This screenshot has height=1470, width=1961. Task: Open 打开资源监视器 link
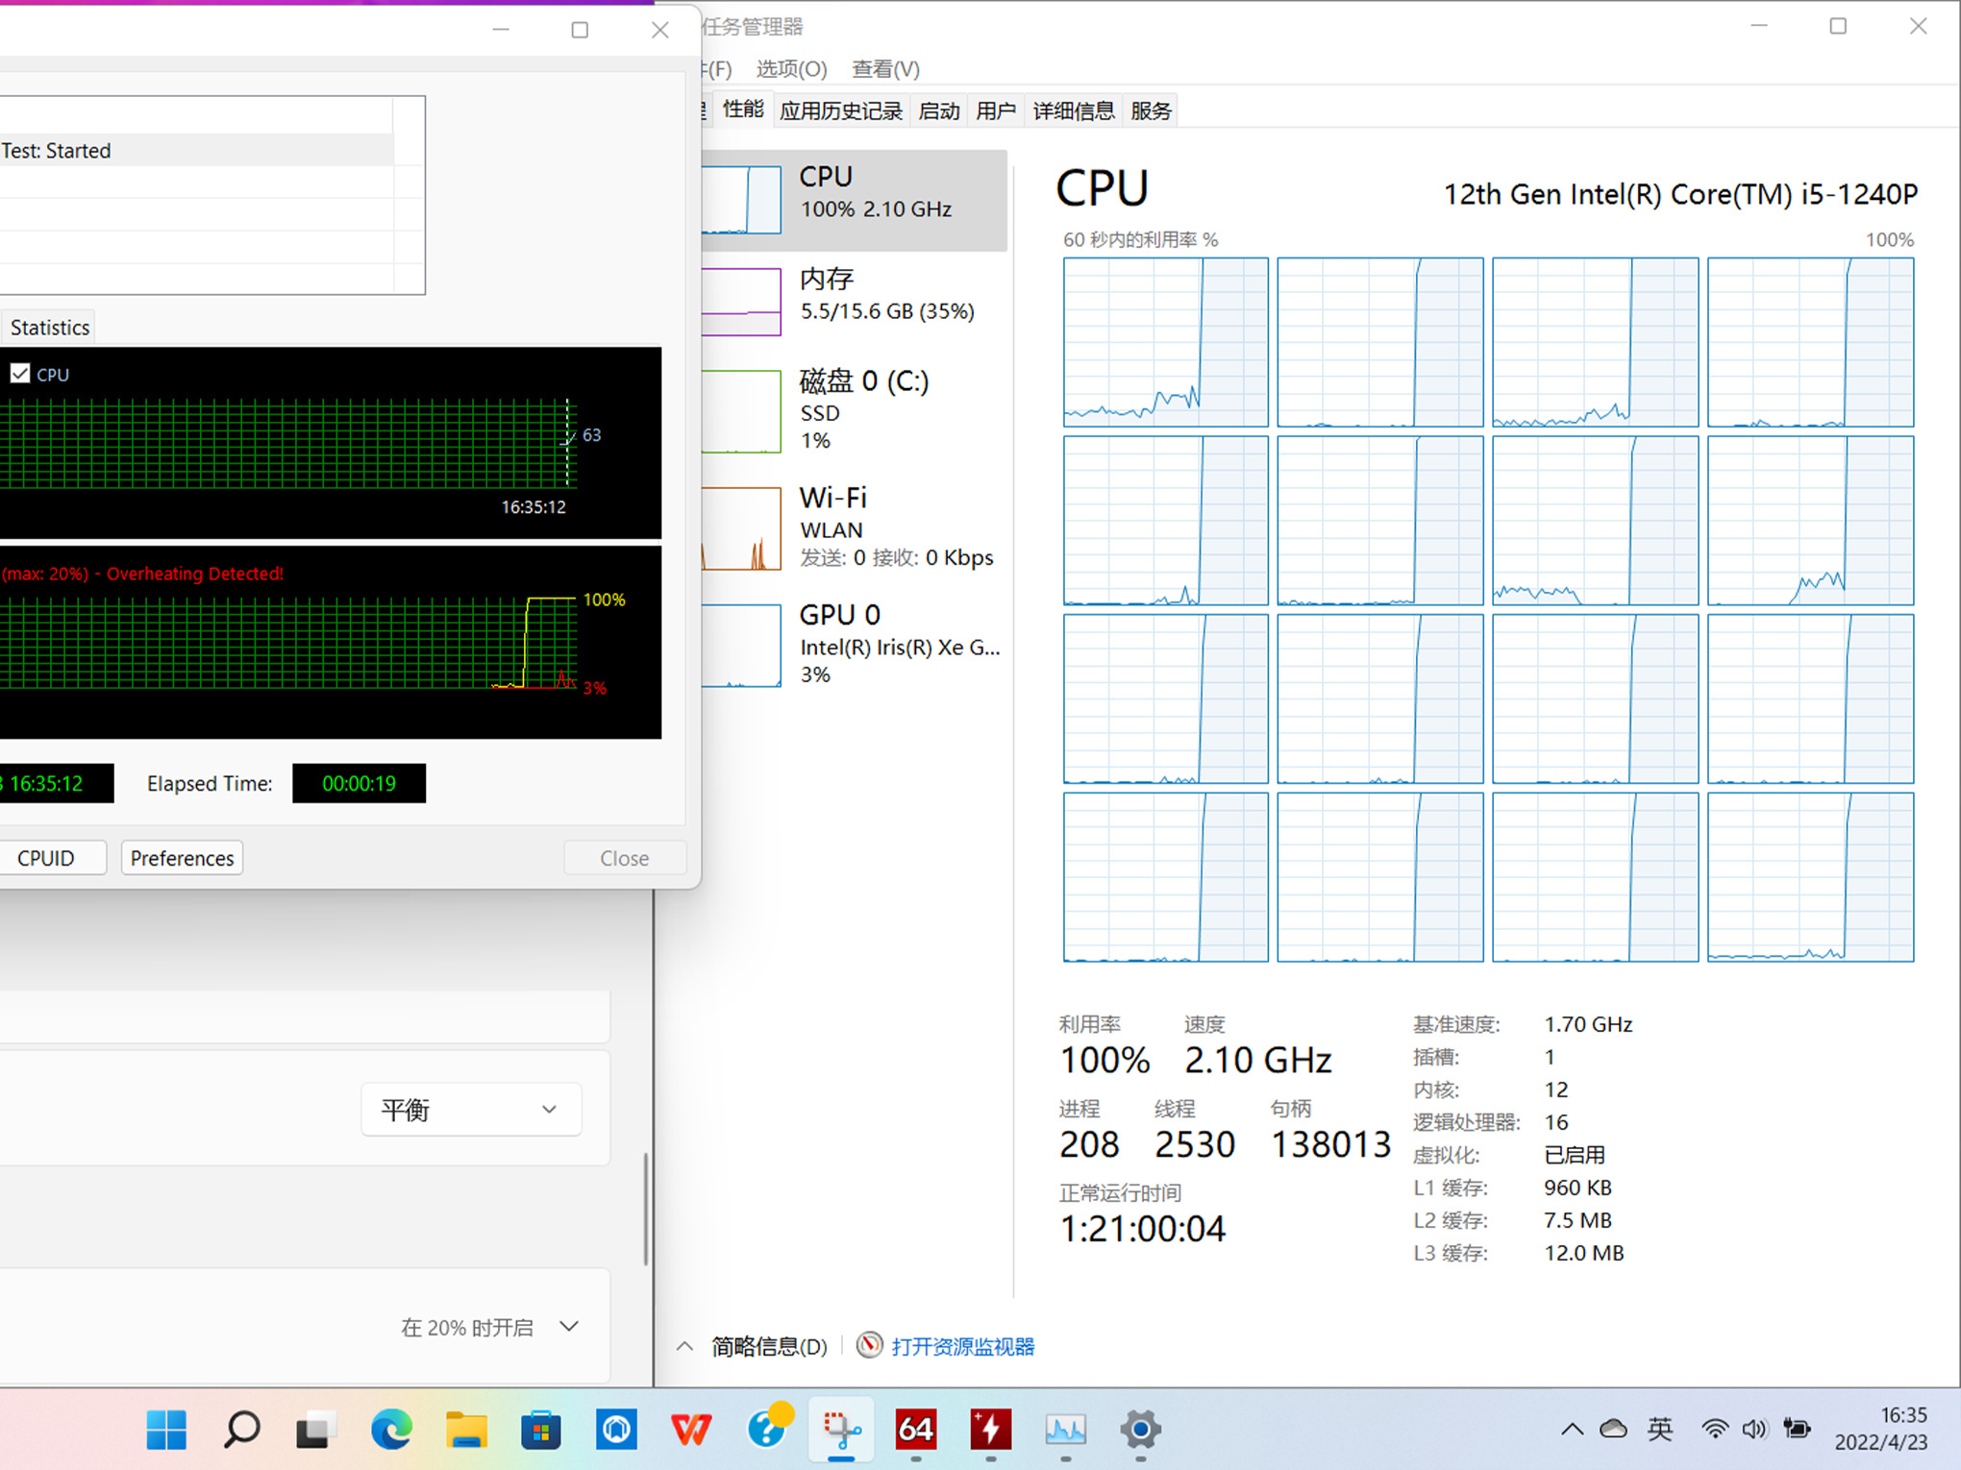962,1346
